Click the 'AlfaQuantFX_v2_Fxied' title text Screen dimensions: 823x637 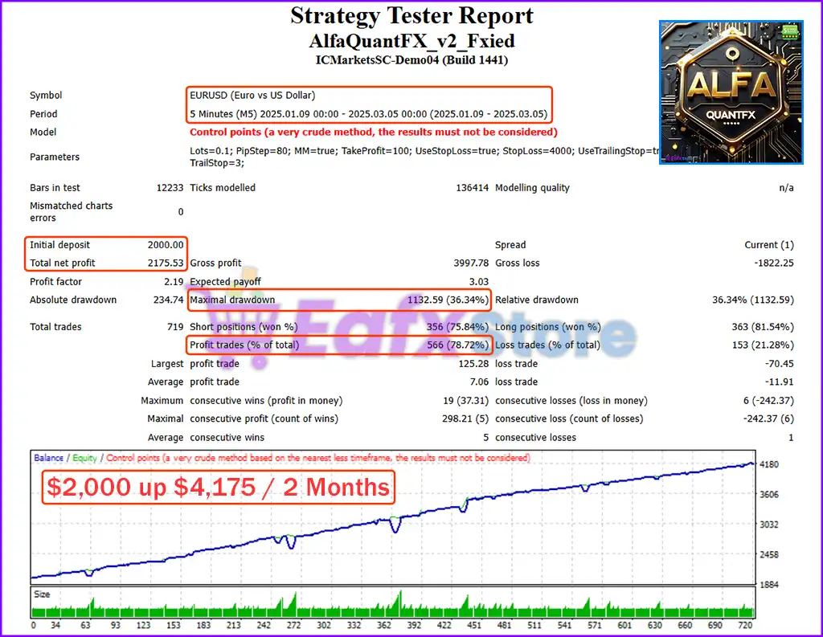click(411, 41)
